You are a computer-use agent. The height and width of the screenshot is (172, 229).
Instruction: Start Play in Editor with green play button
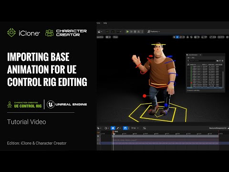(127, 32)
